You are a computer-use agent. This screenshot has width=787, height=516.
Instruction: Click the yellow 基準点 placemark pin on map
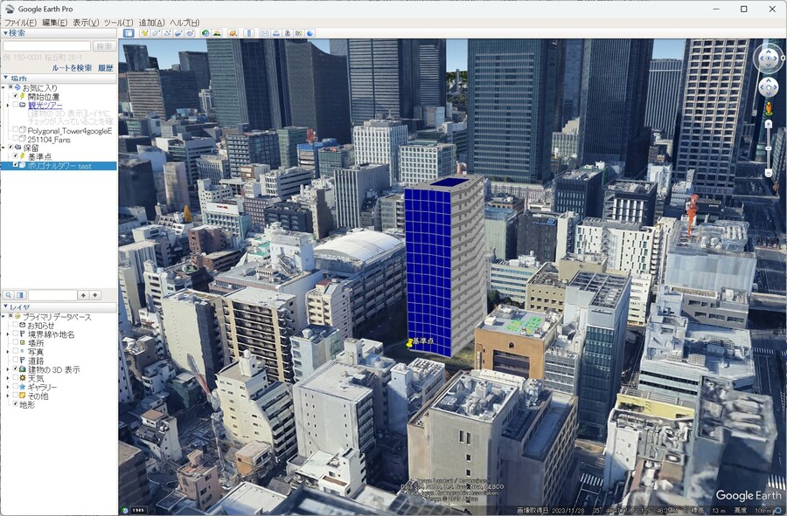point(409,343)
